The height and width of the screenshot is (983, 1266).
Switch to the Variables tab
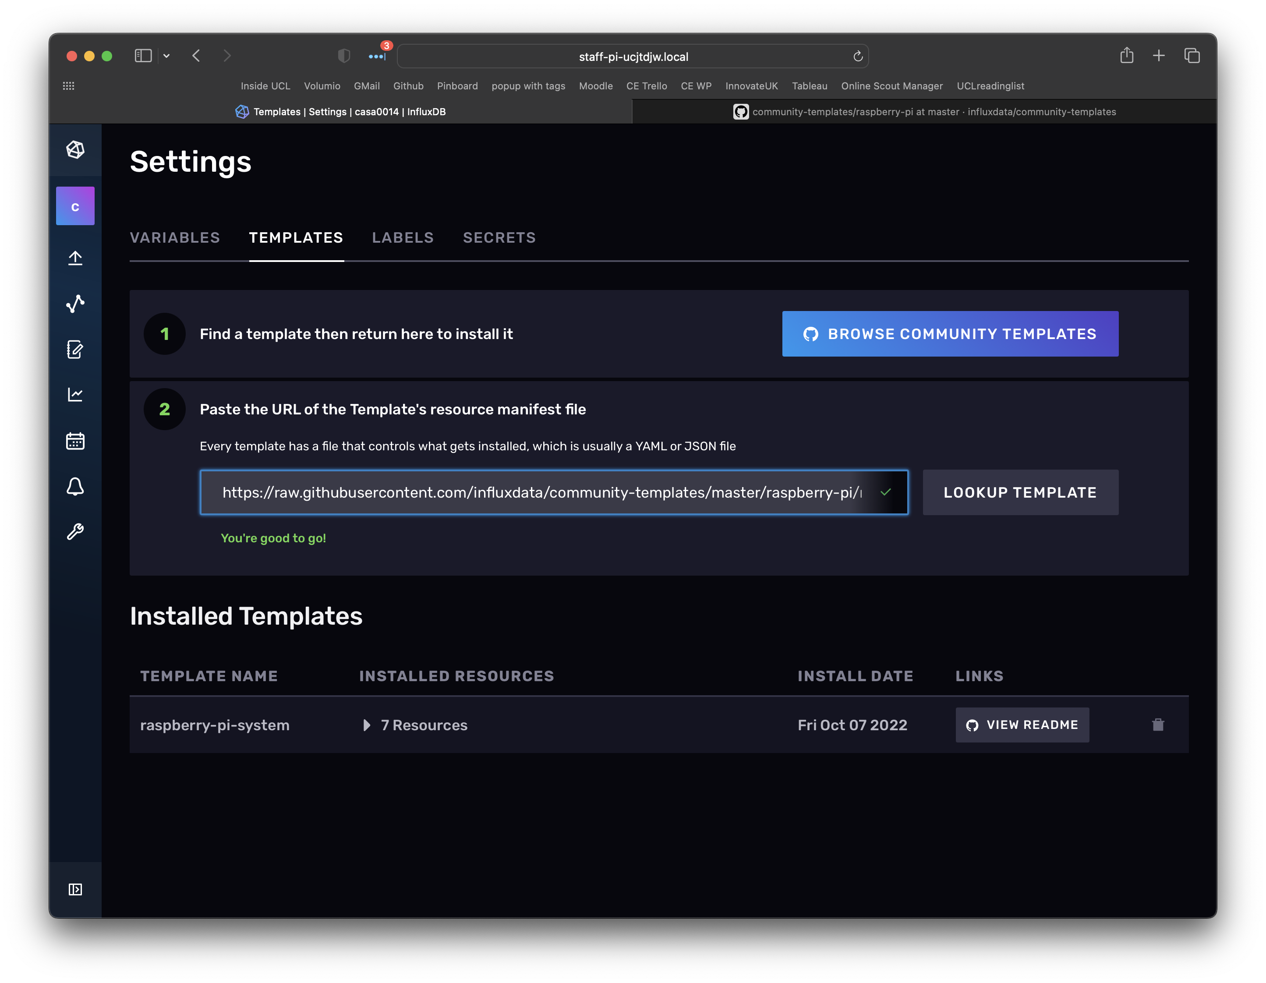[x=175, y=237]
